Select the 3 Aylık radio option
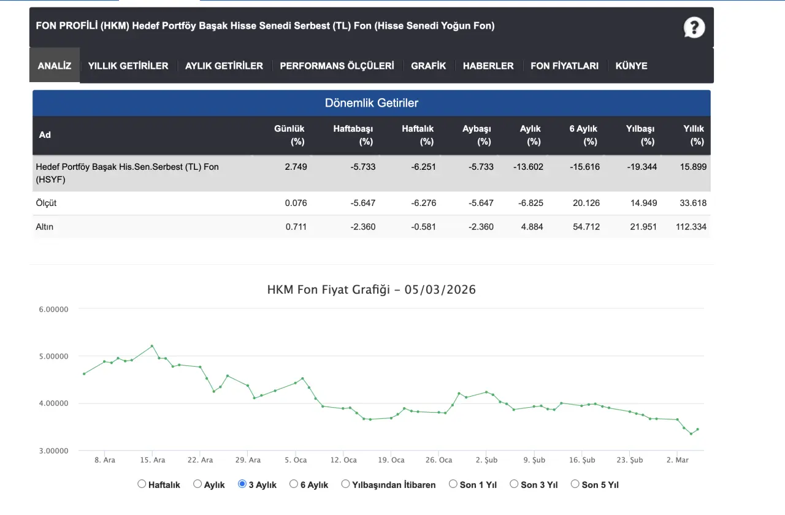 coord(242,484)
